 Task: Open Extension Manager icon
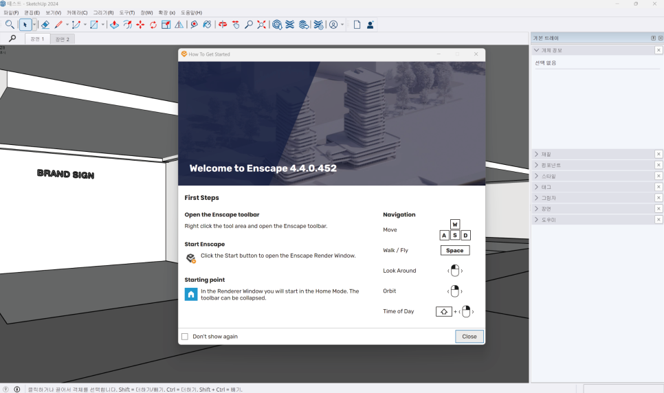tap(318, 25)
